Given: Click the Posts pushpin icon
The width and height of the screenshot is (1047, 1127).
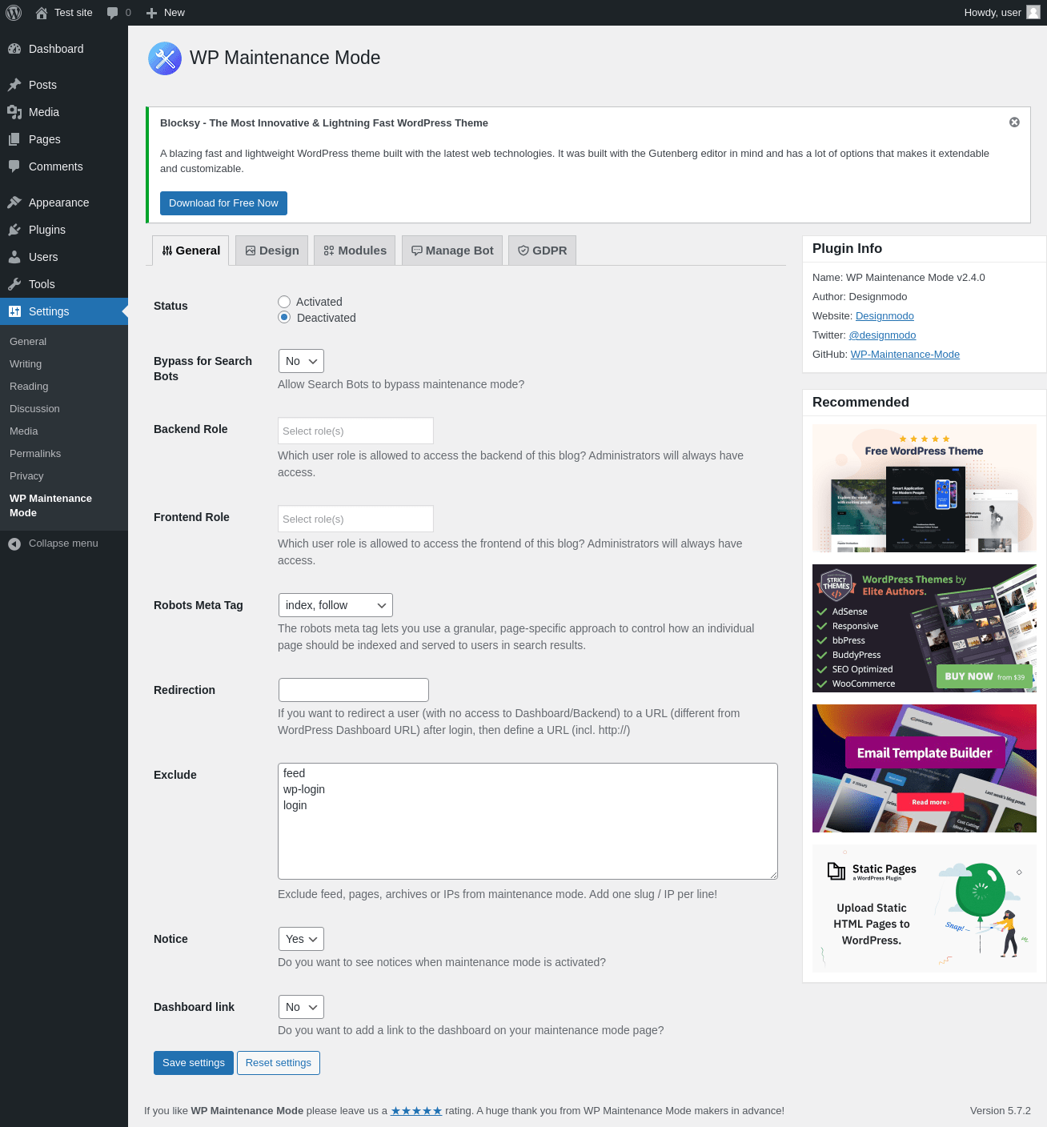Looking at the screenshot, I should 14,85.
